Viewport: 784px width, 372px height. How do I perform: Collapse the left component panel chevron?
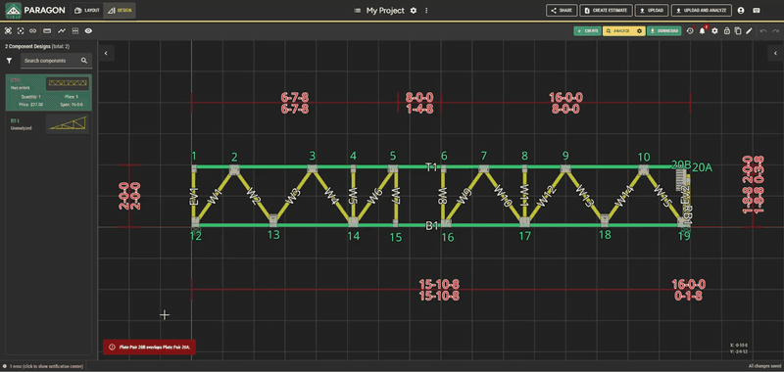coord(106,53)
